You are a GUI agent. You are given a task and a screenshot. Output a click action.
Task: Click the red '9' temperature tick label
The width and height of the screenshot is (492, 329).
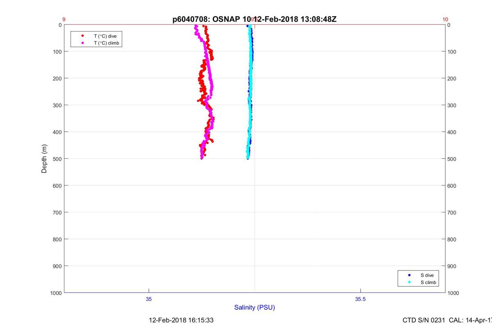click(x=64, y=19)
